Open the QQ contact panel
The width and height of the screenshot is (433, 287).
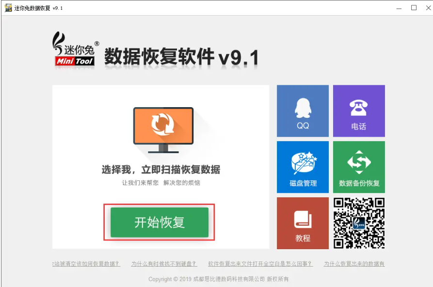click(302, 111)
